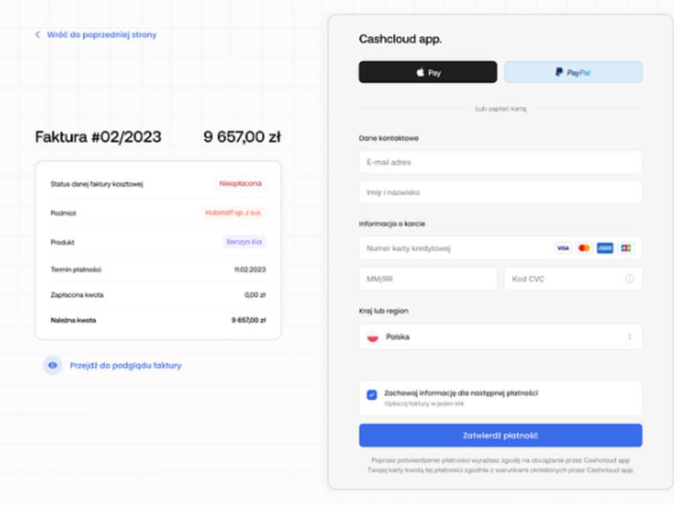Click the back chevron arrow icon
The image size is (674, 505).
click(37, 34)
